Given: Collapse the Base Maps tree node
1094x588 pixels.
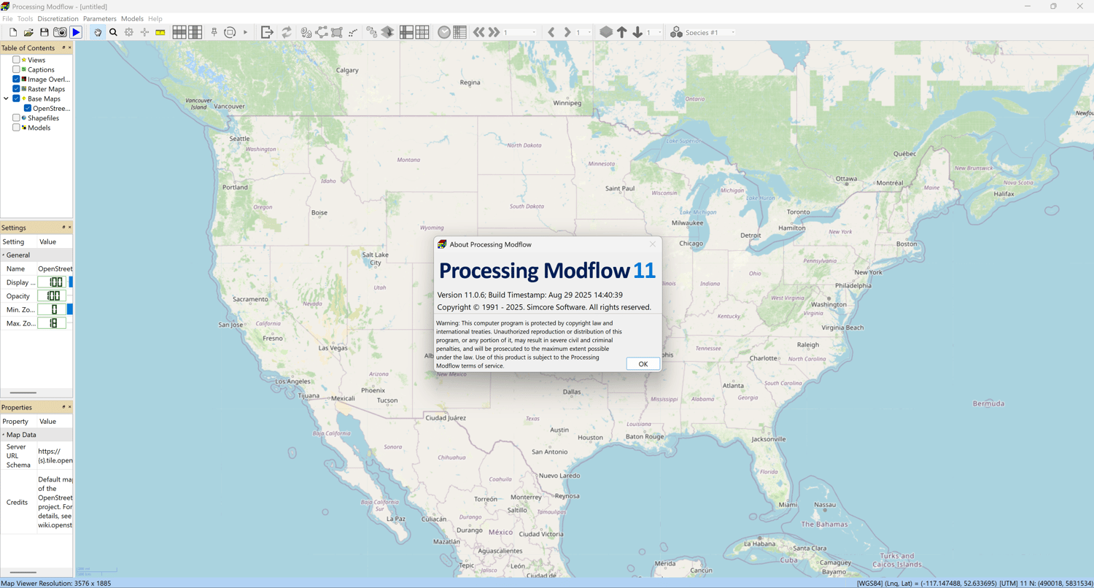Looking at the screenshot, I should pos(6,98).
